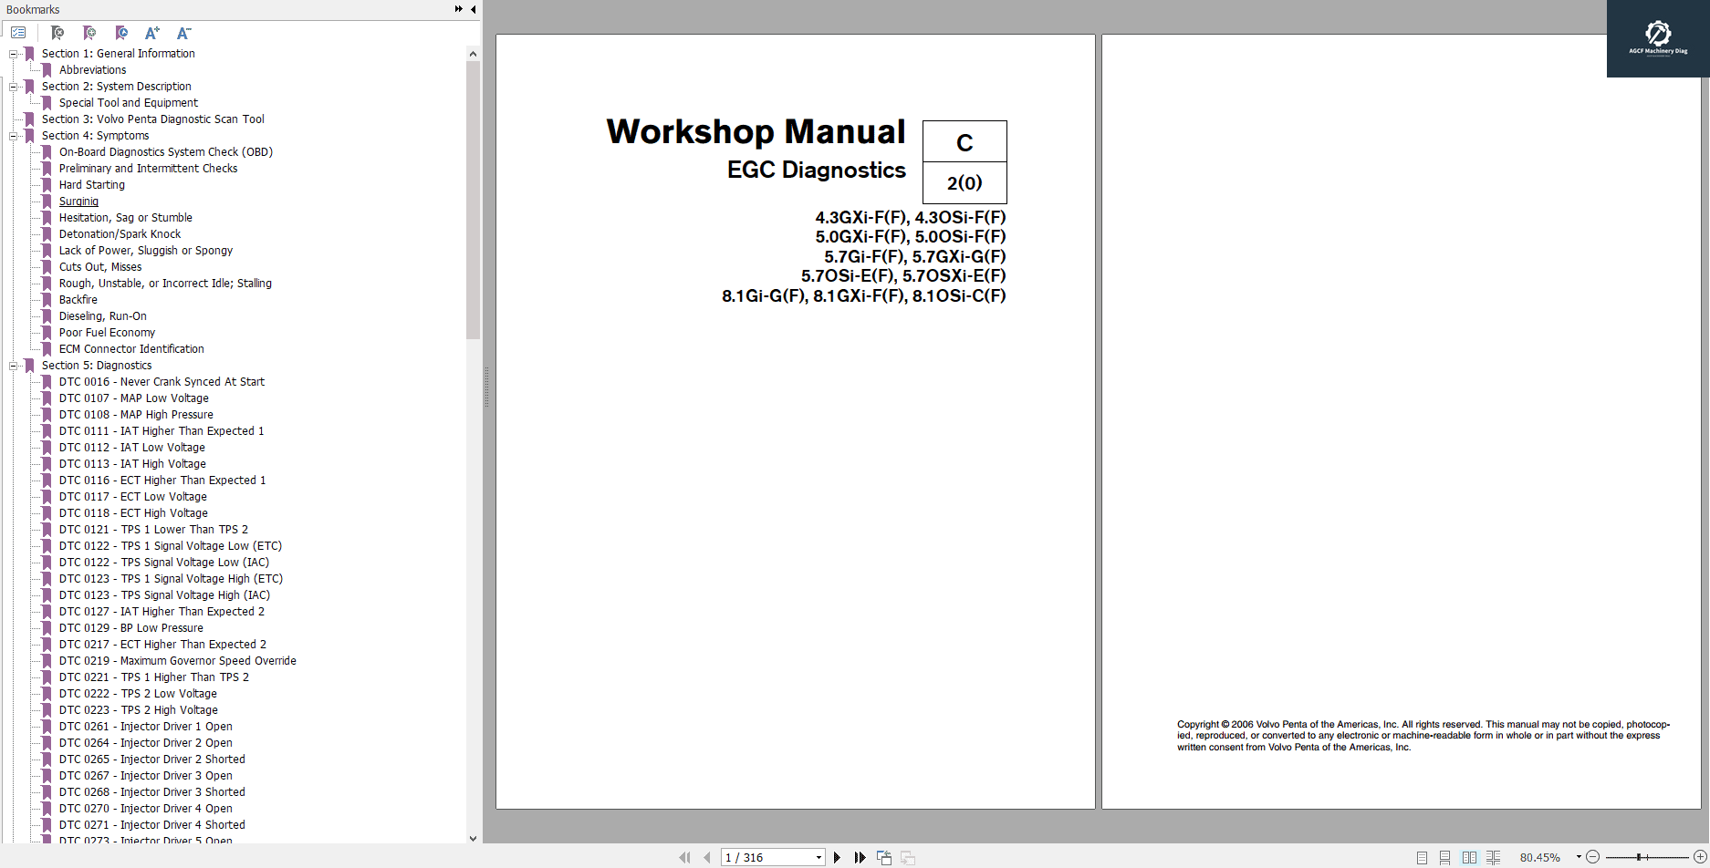
Task: Click the delete bookmark icon
Action: pos(57,33)
